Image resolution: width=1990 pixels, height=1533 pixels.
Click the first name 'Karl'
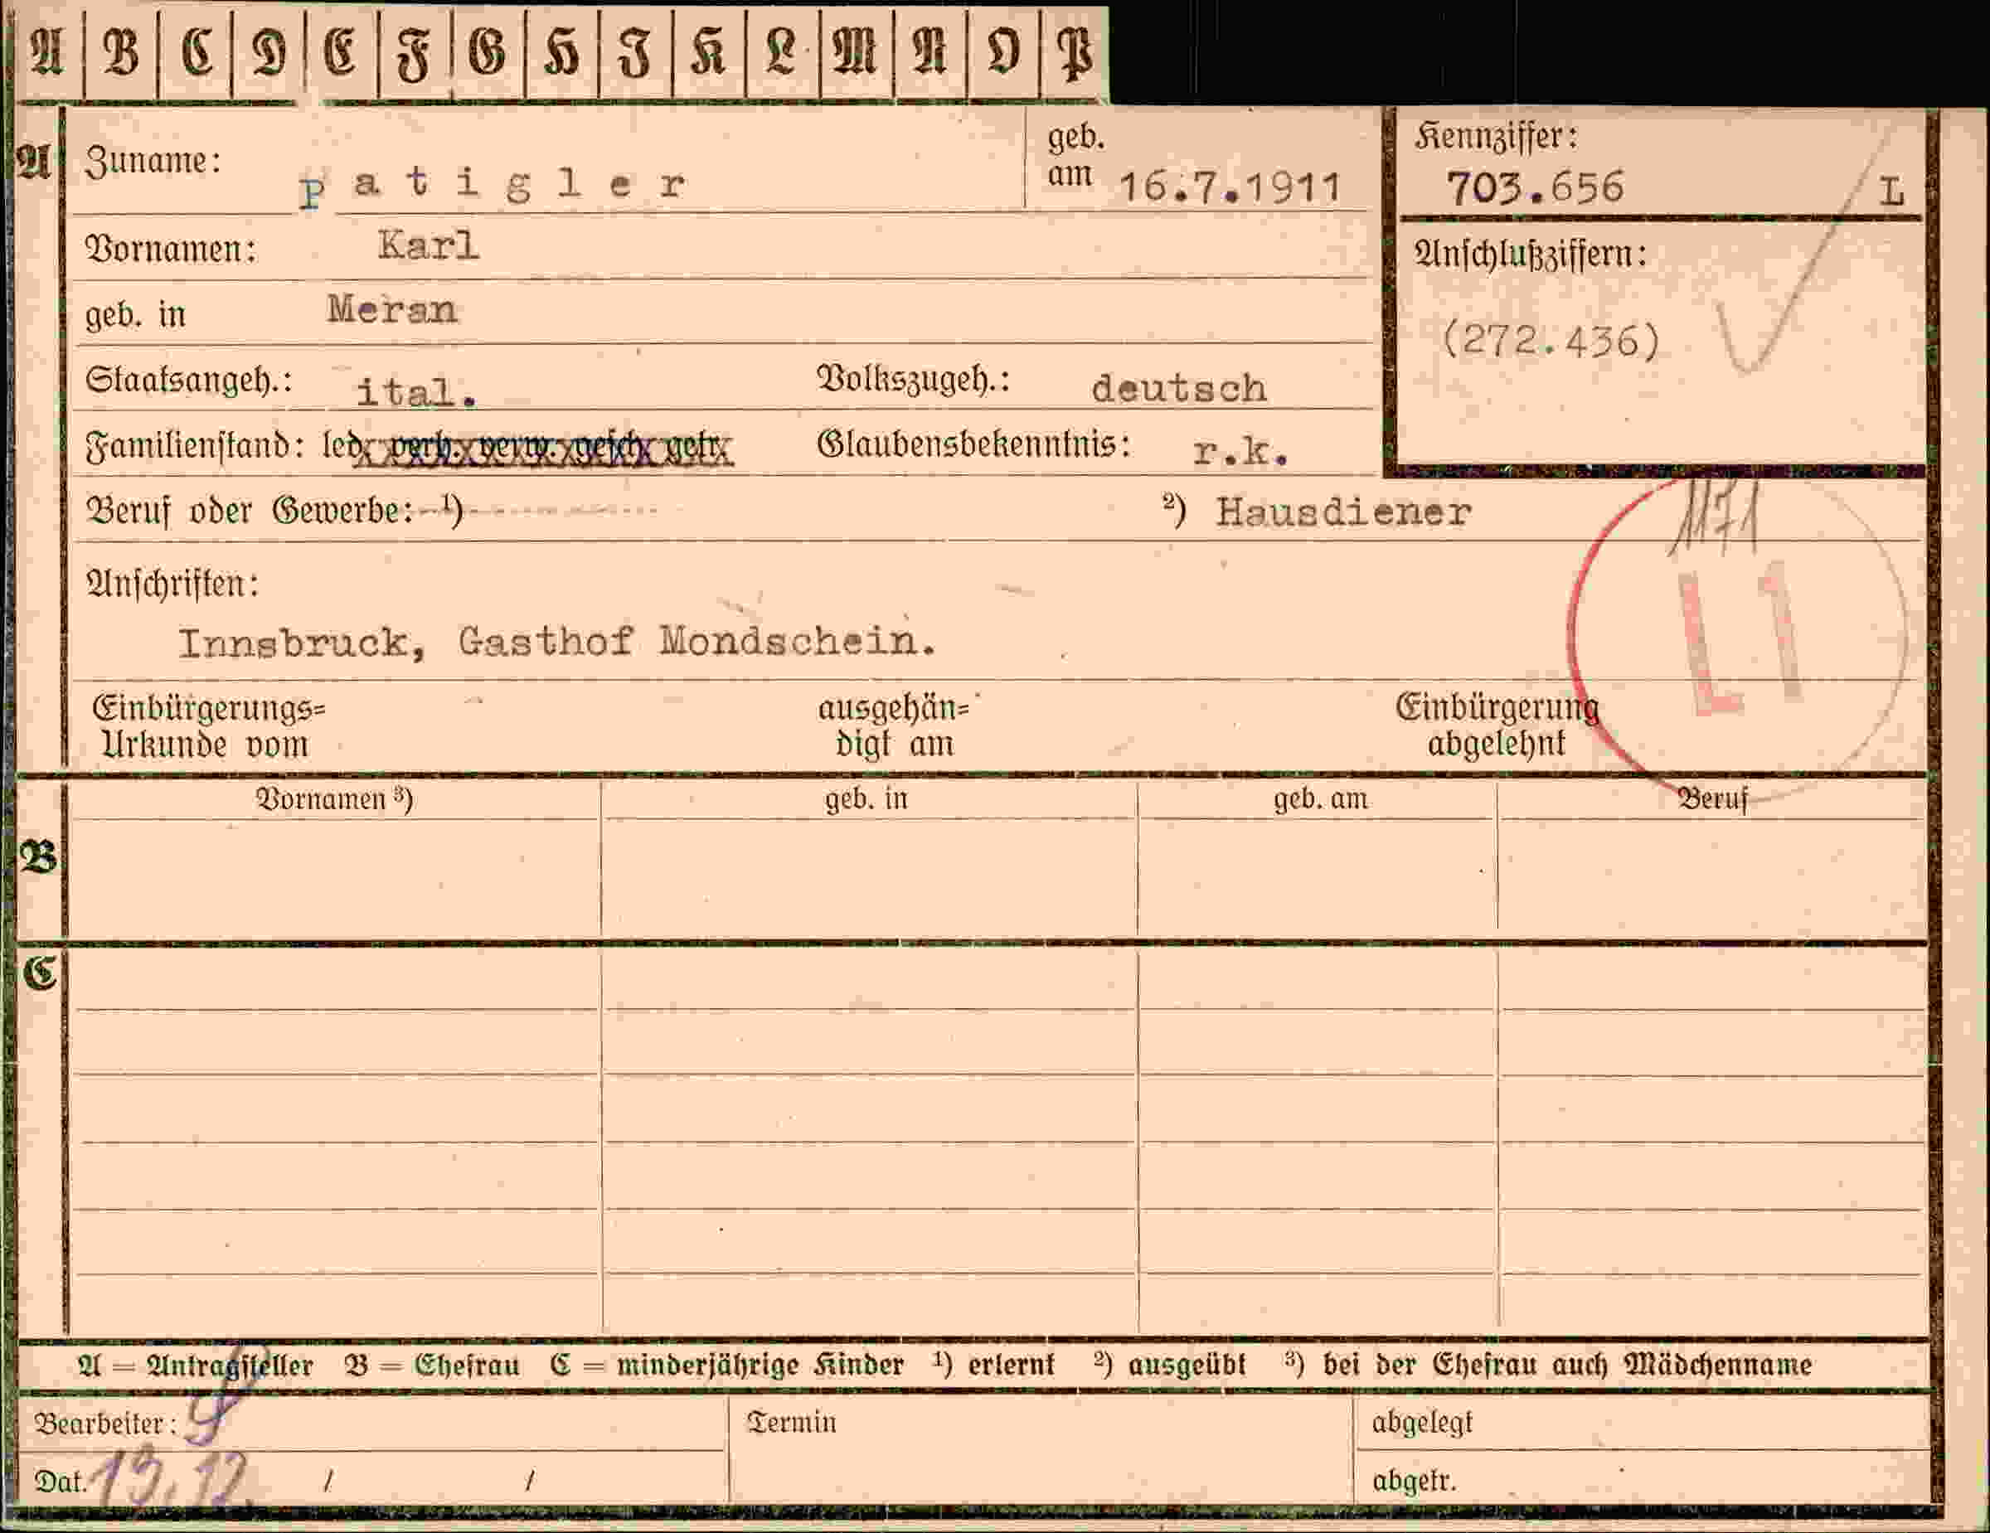428,245
